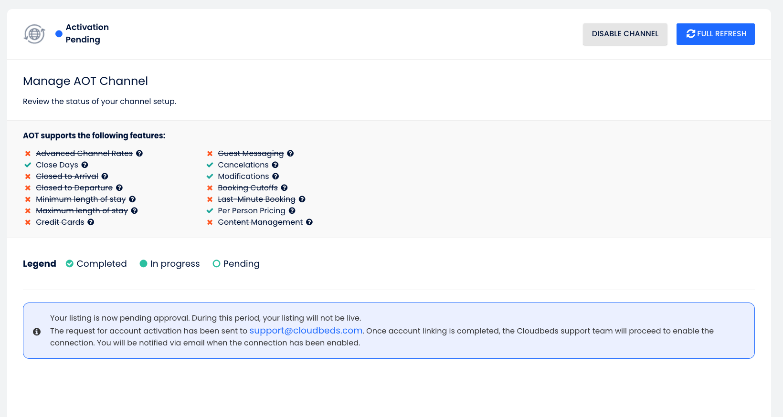Viewport: 783px width, 417px height.
Task: Click the AOT channel globe logo
Action: [x=34, y=34]
